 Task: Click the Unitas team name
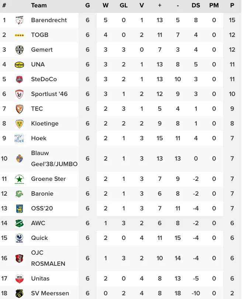40,278
